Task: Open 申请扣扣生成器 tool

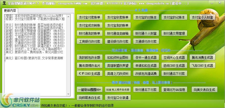Action: (x=146, y=65)
